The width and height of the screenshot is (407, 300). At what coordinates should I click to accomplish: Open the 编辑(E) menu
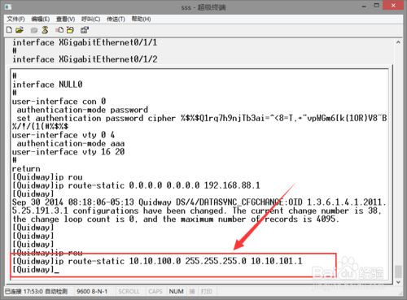(41, 19)
